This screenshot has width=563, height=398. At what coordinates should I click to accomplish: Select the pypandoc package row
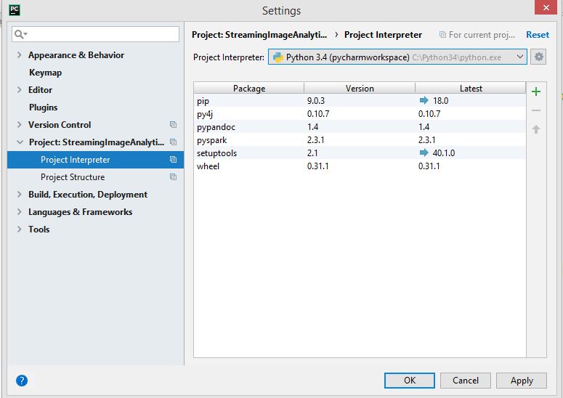coord(360,126)
